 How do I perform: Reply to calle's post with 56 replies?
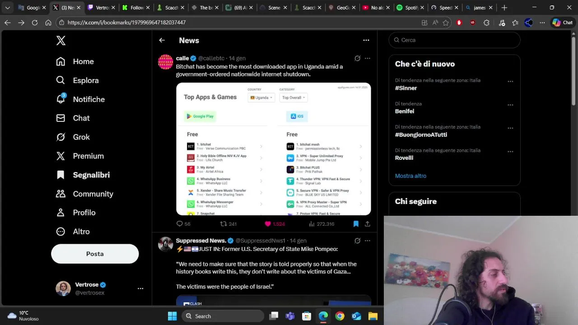[x=183, y=224]
